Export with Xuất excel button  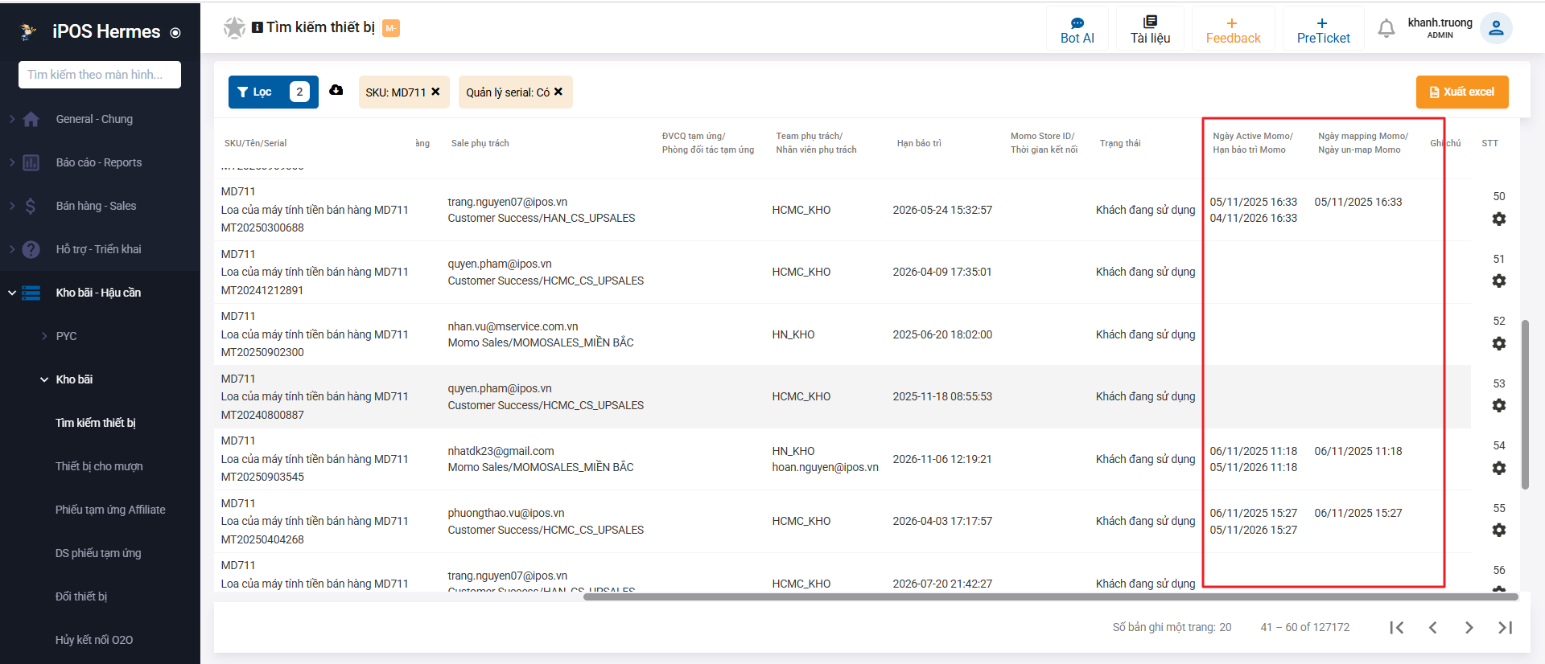pyautogui.click(x=1462, y=92)
